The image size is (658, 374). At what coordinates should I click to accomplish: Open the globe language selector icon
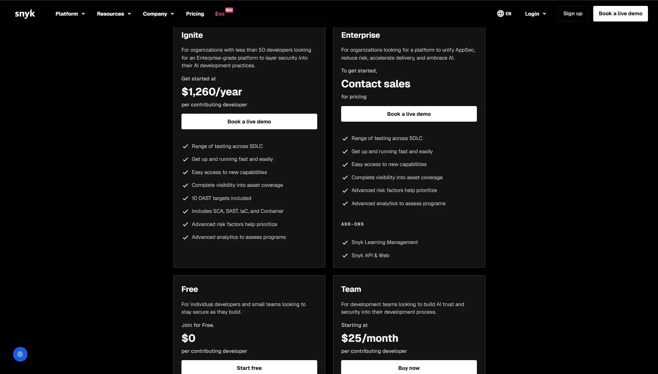(500, 14)
